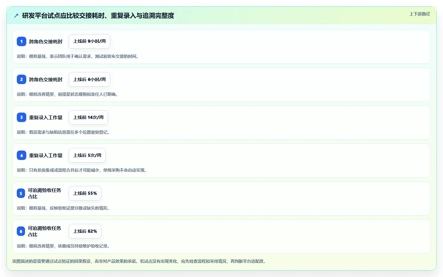Click the note 说明:只有系统集成或流程合并后才可能减少
Image resolution: width=443 pixels, height=277 pixels.
[x=82, y=170]
